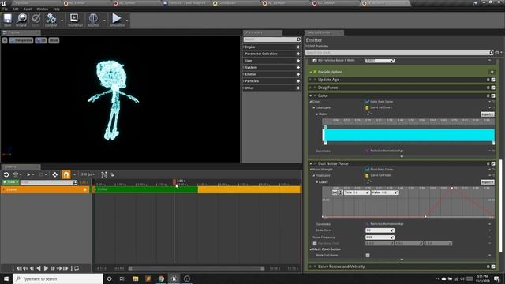Open the Bounds options dropdown arrow

104,21
